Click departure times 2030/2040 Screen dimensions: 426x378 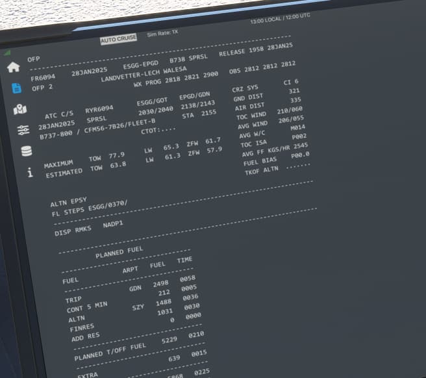coord(156,110)
